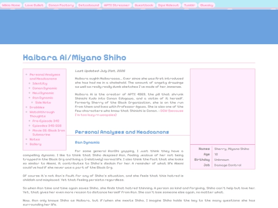The image size is (278, 208).
Task: Click the Job value Damage Control
Action: pos(228,165)
